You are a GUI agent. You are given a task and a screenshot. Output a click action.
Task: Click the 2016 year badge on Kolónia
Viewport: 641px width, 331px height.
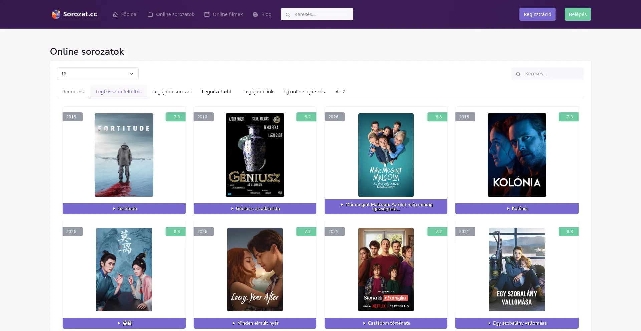[465, 117]
